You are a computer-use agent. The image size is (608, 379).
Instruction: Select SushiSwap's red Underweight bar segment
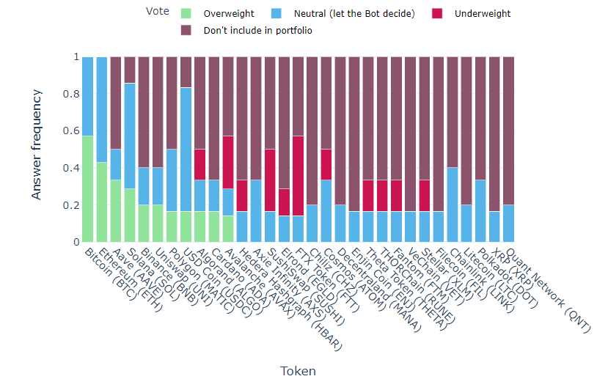[x=271, y=180]
